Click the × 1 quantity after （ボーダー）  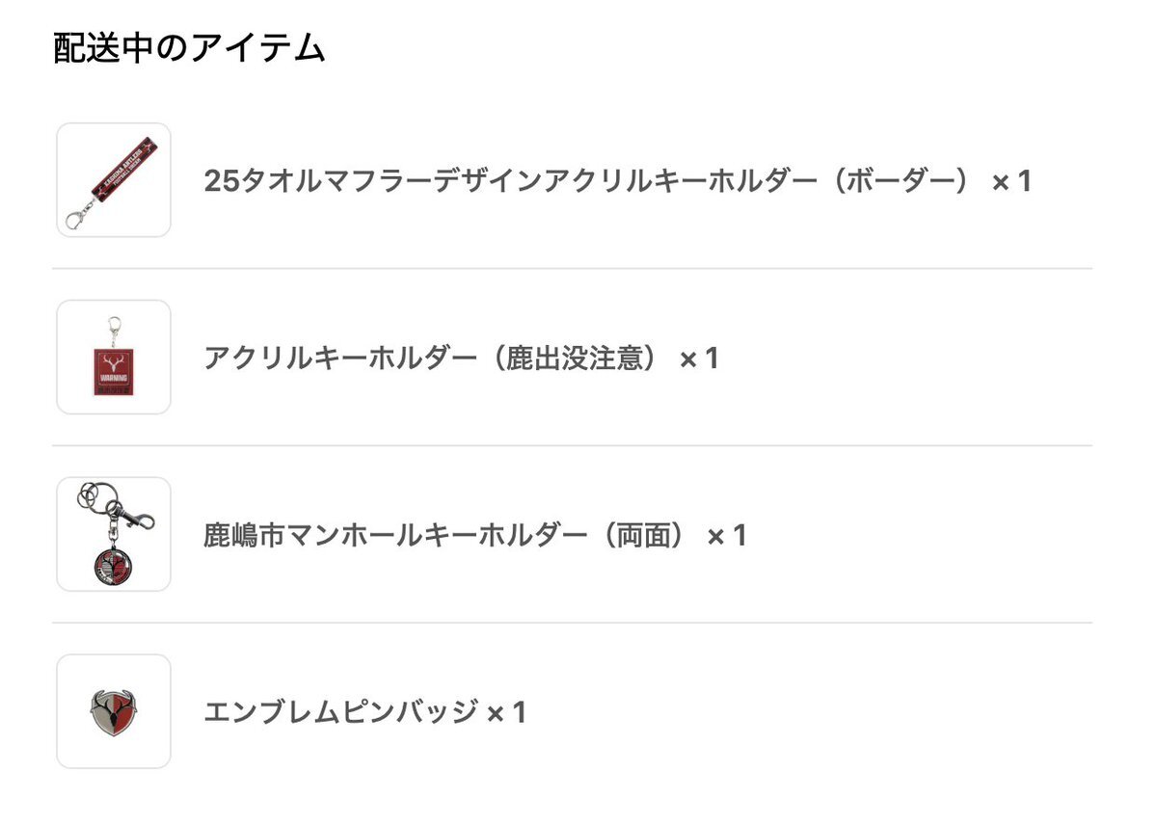1011,181
